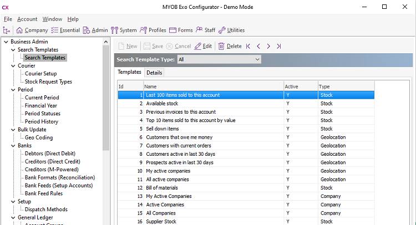Select 'Sell down items' template row

[x=246, y=129]
